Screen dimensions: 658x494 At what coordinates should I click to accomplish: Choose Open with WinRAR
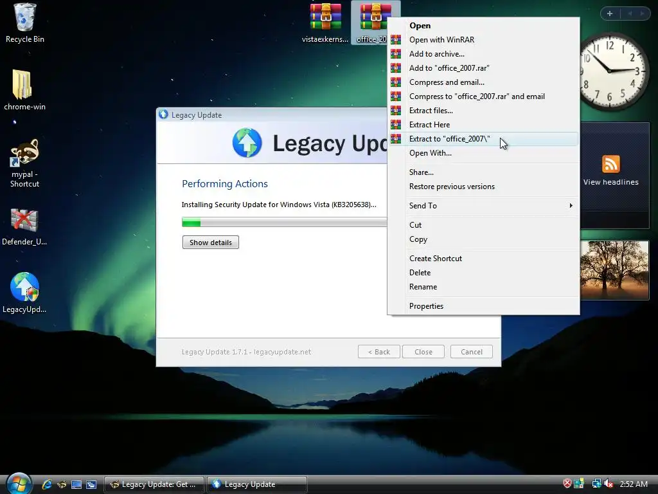483,39
